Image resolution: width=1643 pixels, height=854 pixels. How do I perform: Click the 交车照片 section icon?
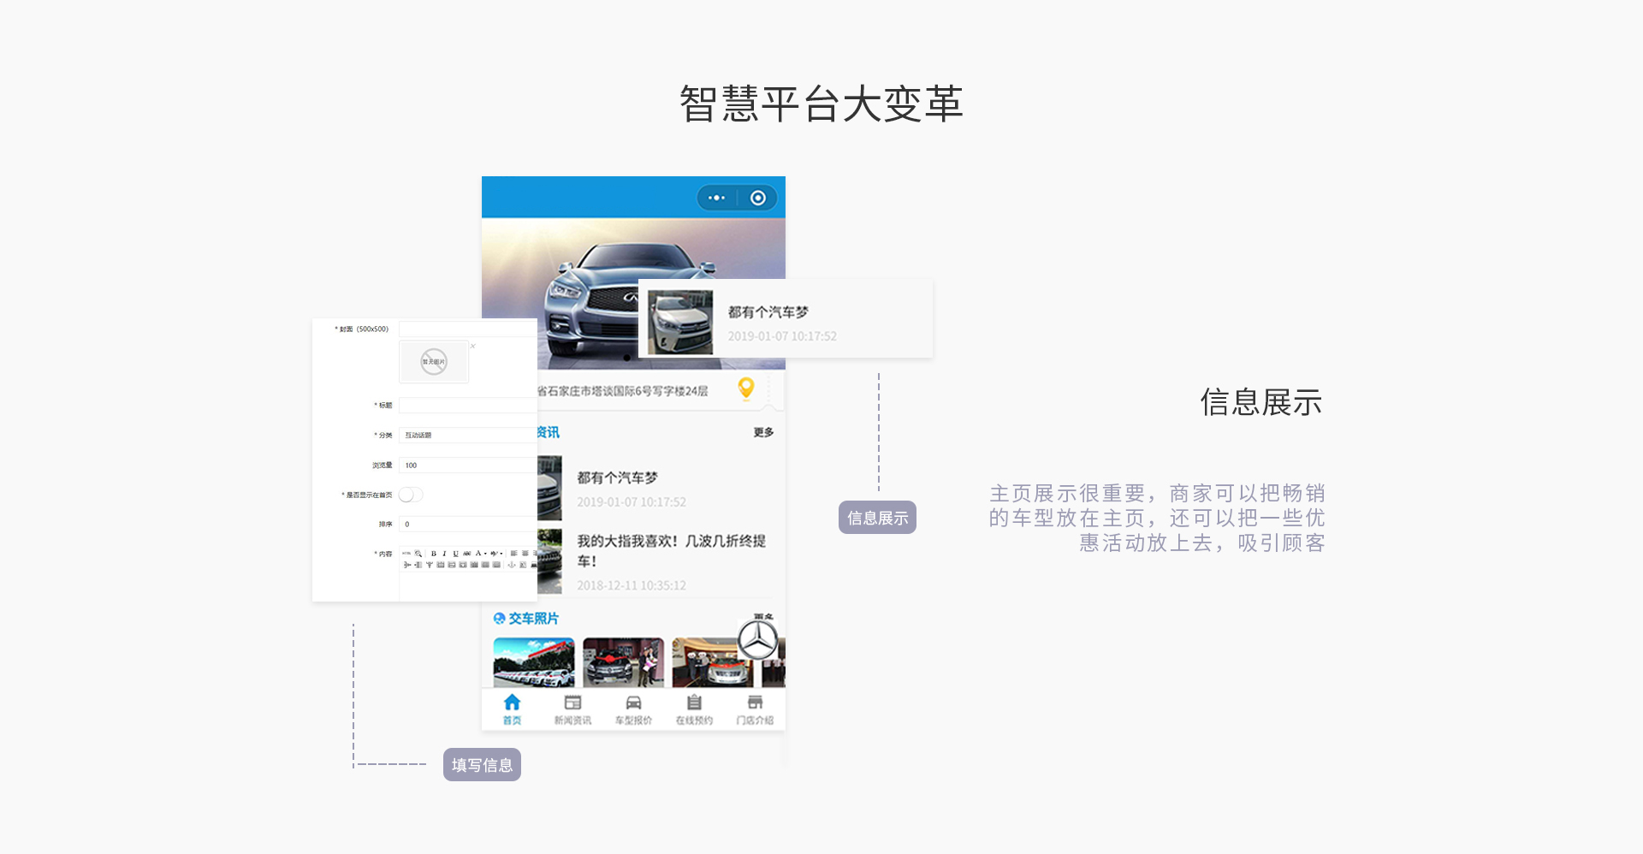(499, 618)
